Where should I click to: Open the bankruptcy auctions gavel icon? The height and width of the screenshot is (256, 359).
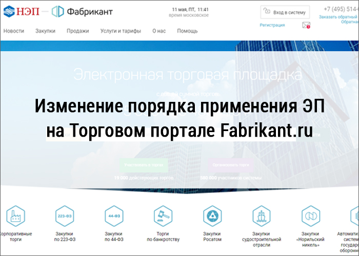pyautogui.click(x=163, y=216)
